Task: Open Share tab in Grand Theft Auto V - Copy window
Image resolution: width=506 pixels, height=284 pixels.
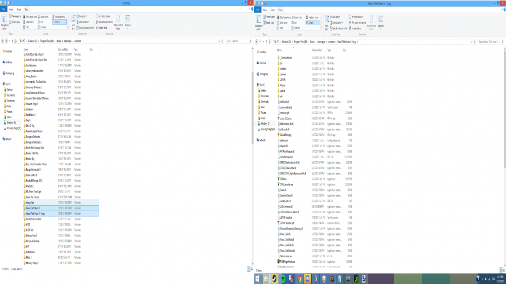Action: click(x=273, y=10)
